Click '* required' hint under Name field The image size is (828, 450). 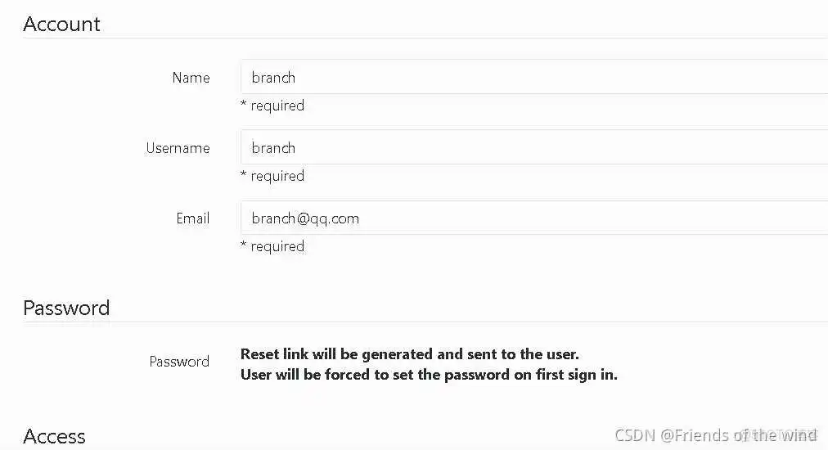pyautogui.click(x=272, y=106)
